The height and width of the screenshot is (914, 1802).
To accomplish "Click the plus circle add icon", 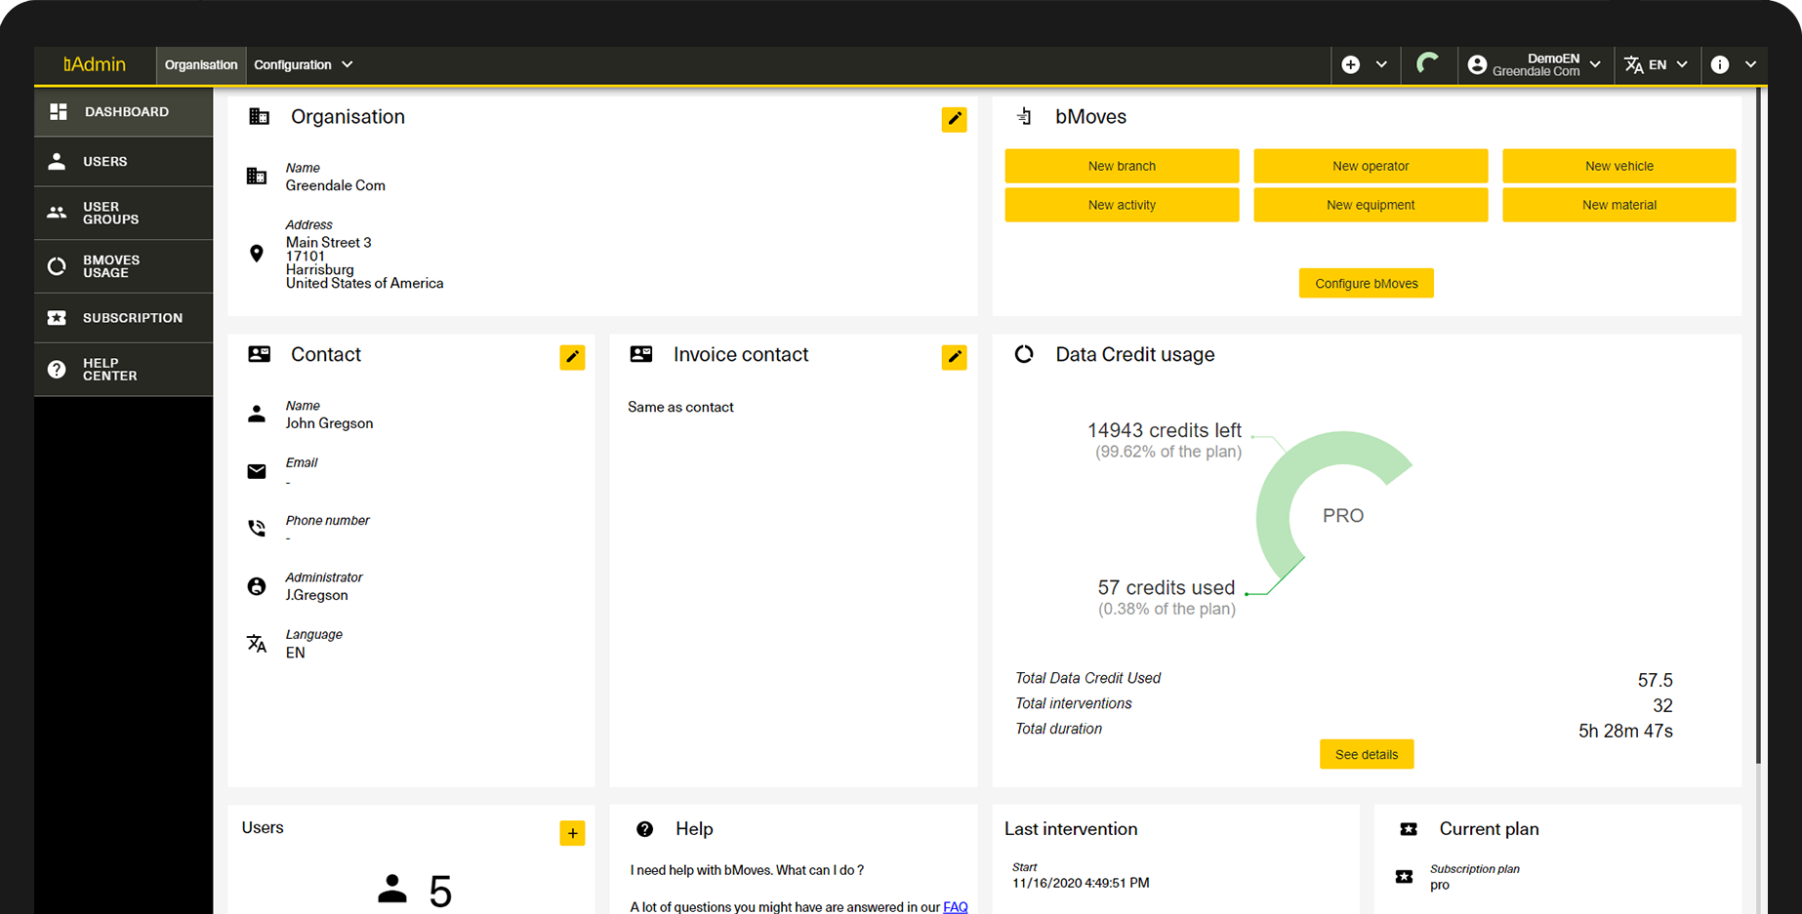I will click(1351, 64).
